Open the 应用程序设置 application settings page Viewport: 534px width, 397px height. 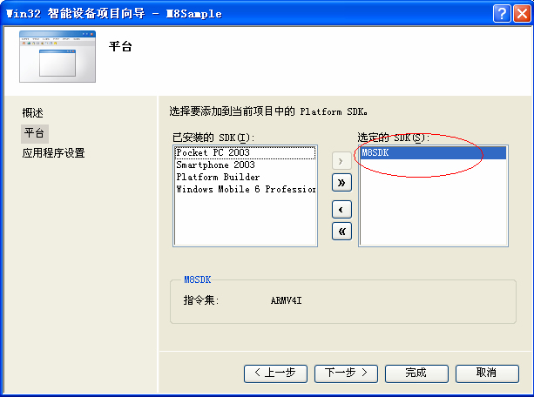click(53, 153)
